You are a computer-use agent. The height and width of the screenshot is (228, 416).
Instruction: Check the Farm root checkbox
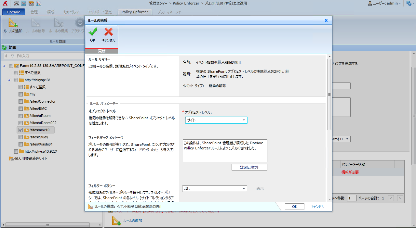tap(11, 66)
